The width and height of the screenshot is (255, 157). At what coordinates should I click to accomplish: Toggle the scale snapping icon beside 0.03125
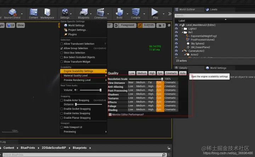coord(140,25)
